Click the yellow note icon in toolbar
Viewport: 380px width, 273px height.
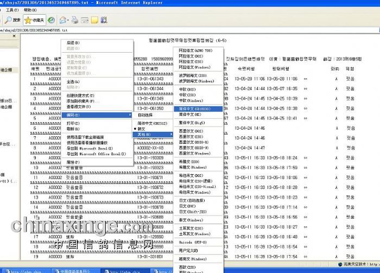click(x=94, y=20)
